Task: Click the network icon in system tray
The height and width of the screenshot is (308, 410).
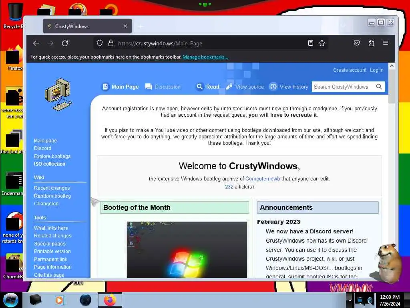Action: (360, 300)
